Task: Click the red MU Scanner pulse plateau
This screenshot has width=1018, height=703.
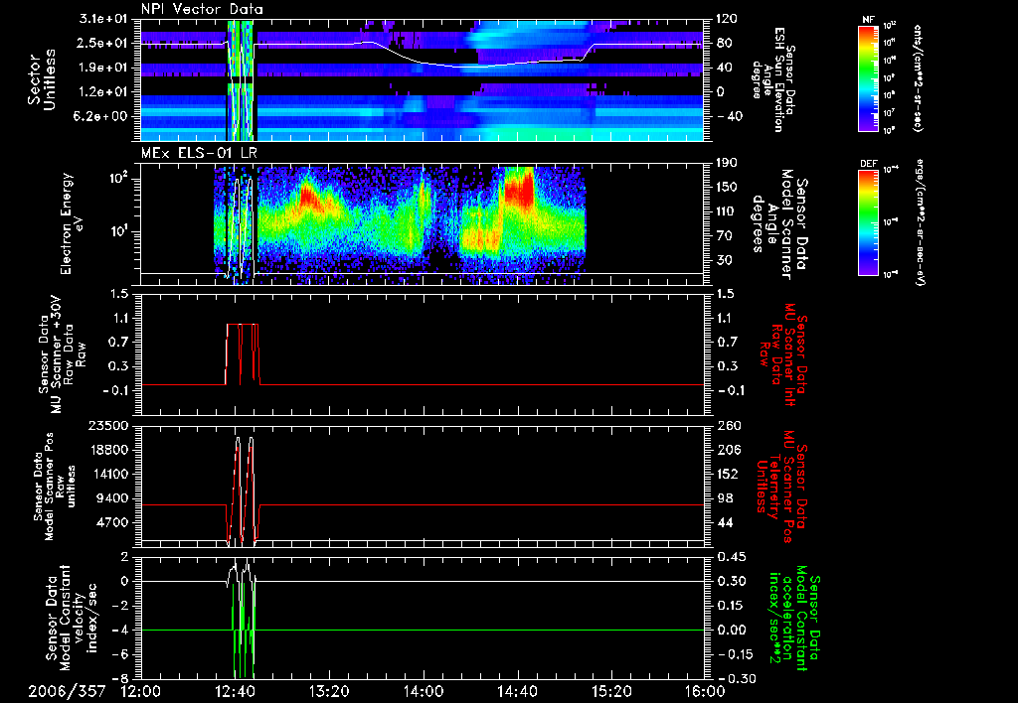Action: (x=243, y=325)
